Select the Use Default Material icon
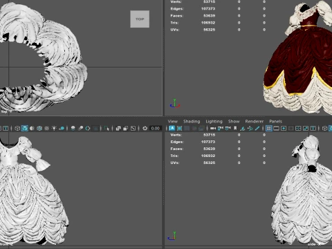The image size is (332, 249). [x=32, y=128]
